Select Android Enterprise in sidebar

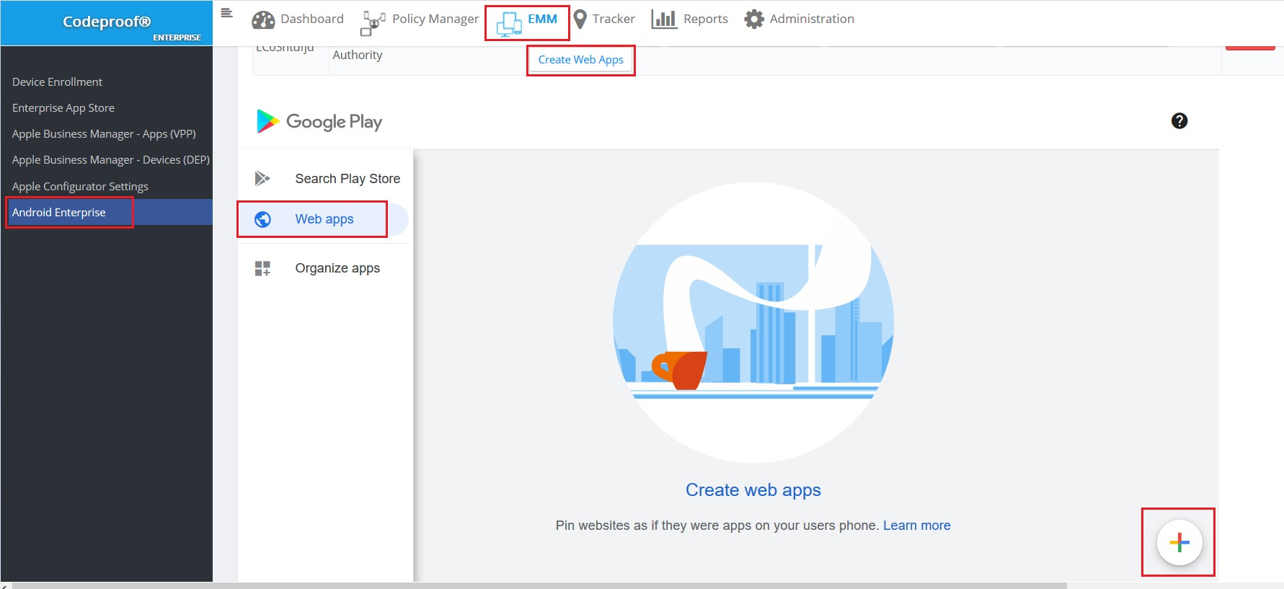(107, 212)
